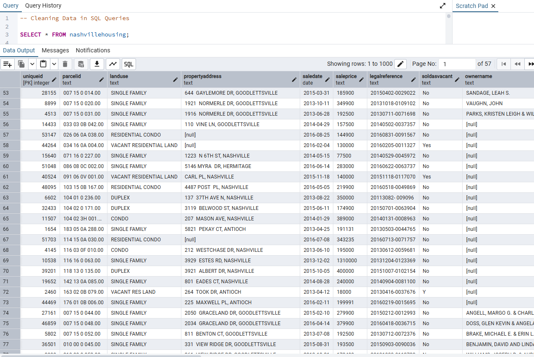Click the Page No input field
Image resolution: width=534 pixels, height=357 pixels.
click(457, 64)
